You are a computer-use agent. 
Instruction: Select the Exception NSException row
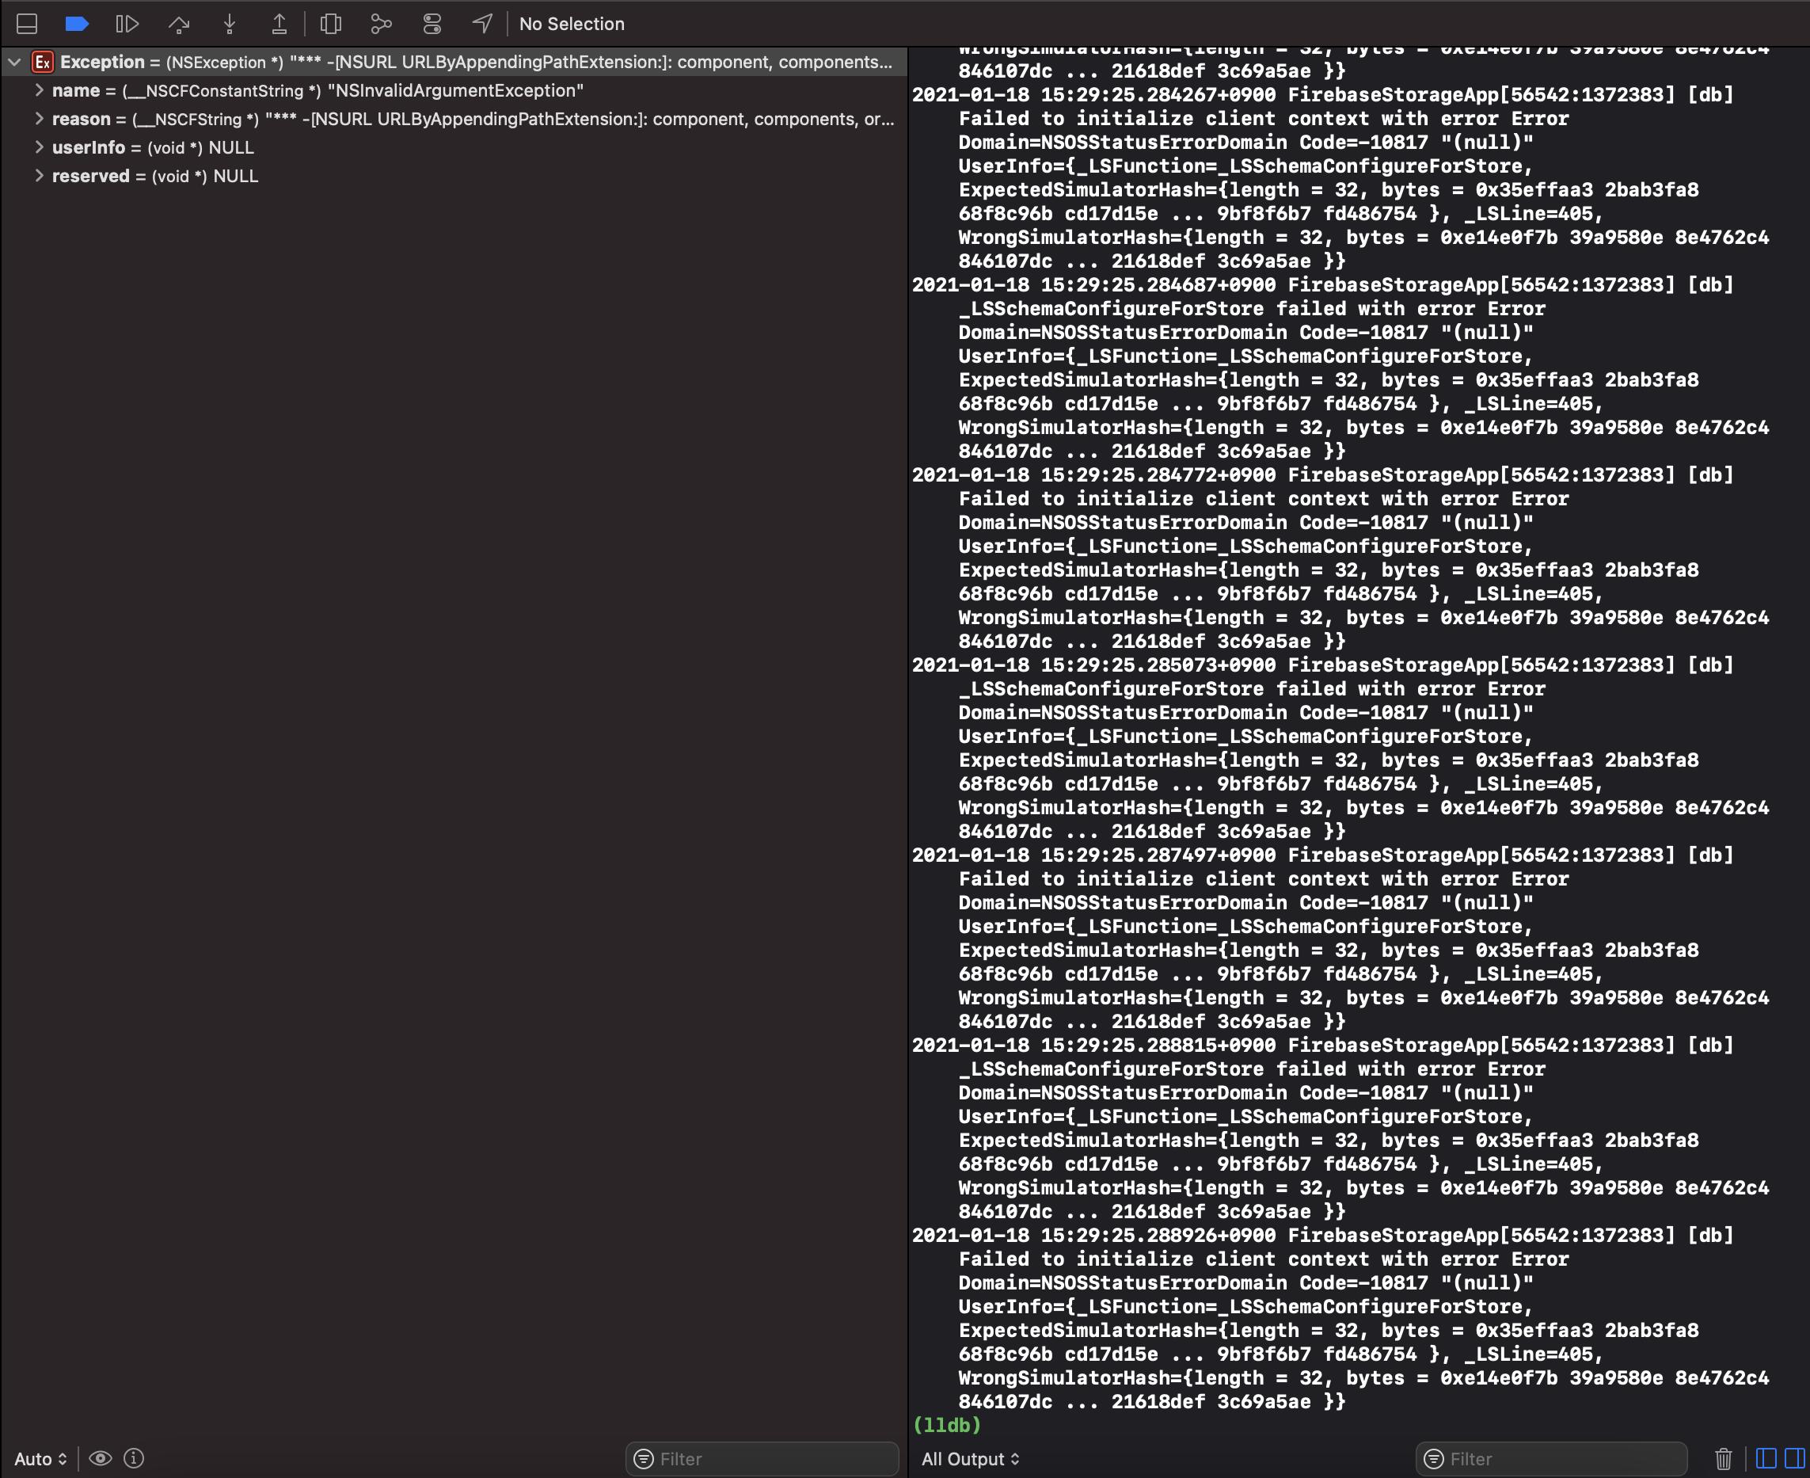pyautogui.click(x=454, y=62)
